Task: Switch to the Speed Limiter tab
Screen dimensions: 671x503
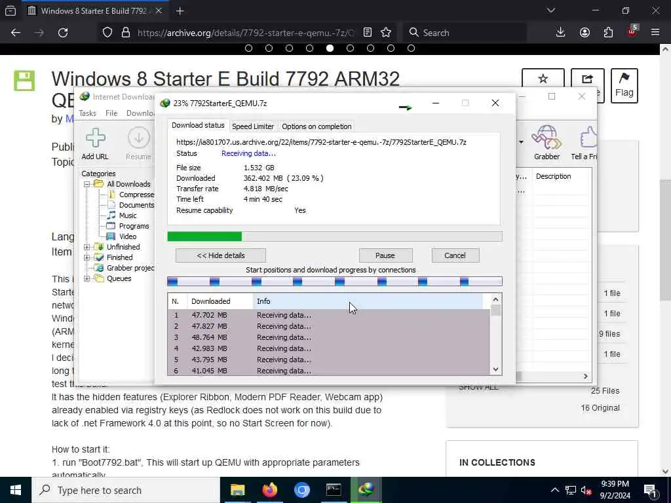Action: pyautogui.click(x=253, y=126)
